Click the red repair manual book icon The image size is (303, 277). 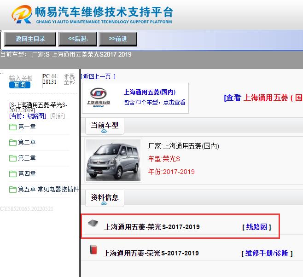[93, 249]
